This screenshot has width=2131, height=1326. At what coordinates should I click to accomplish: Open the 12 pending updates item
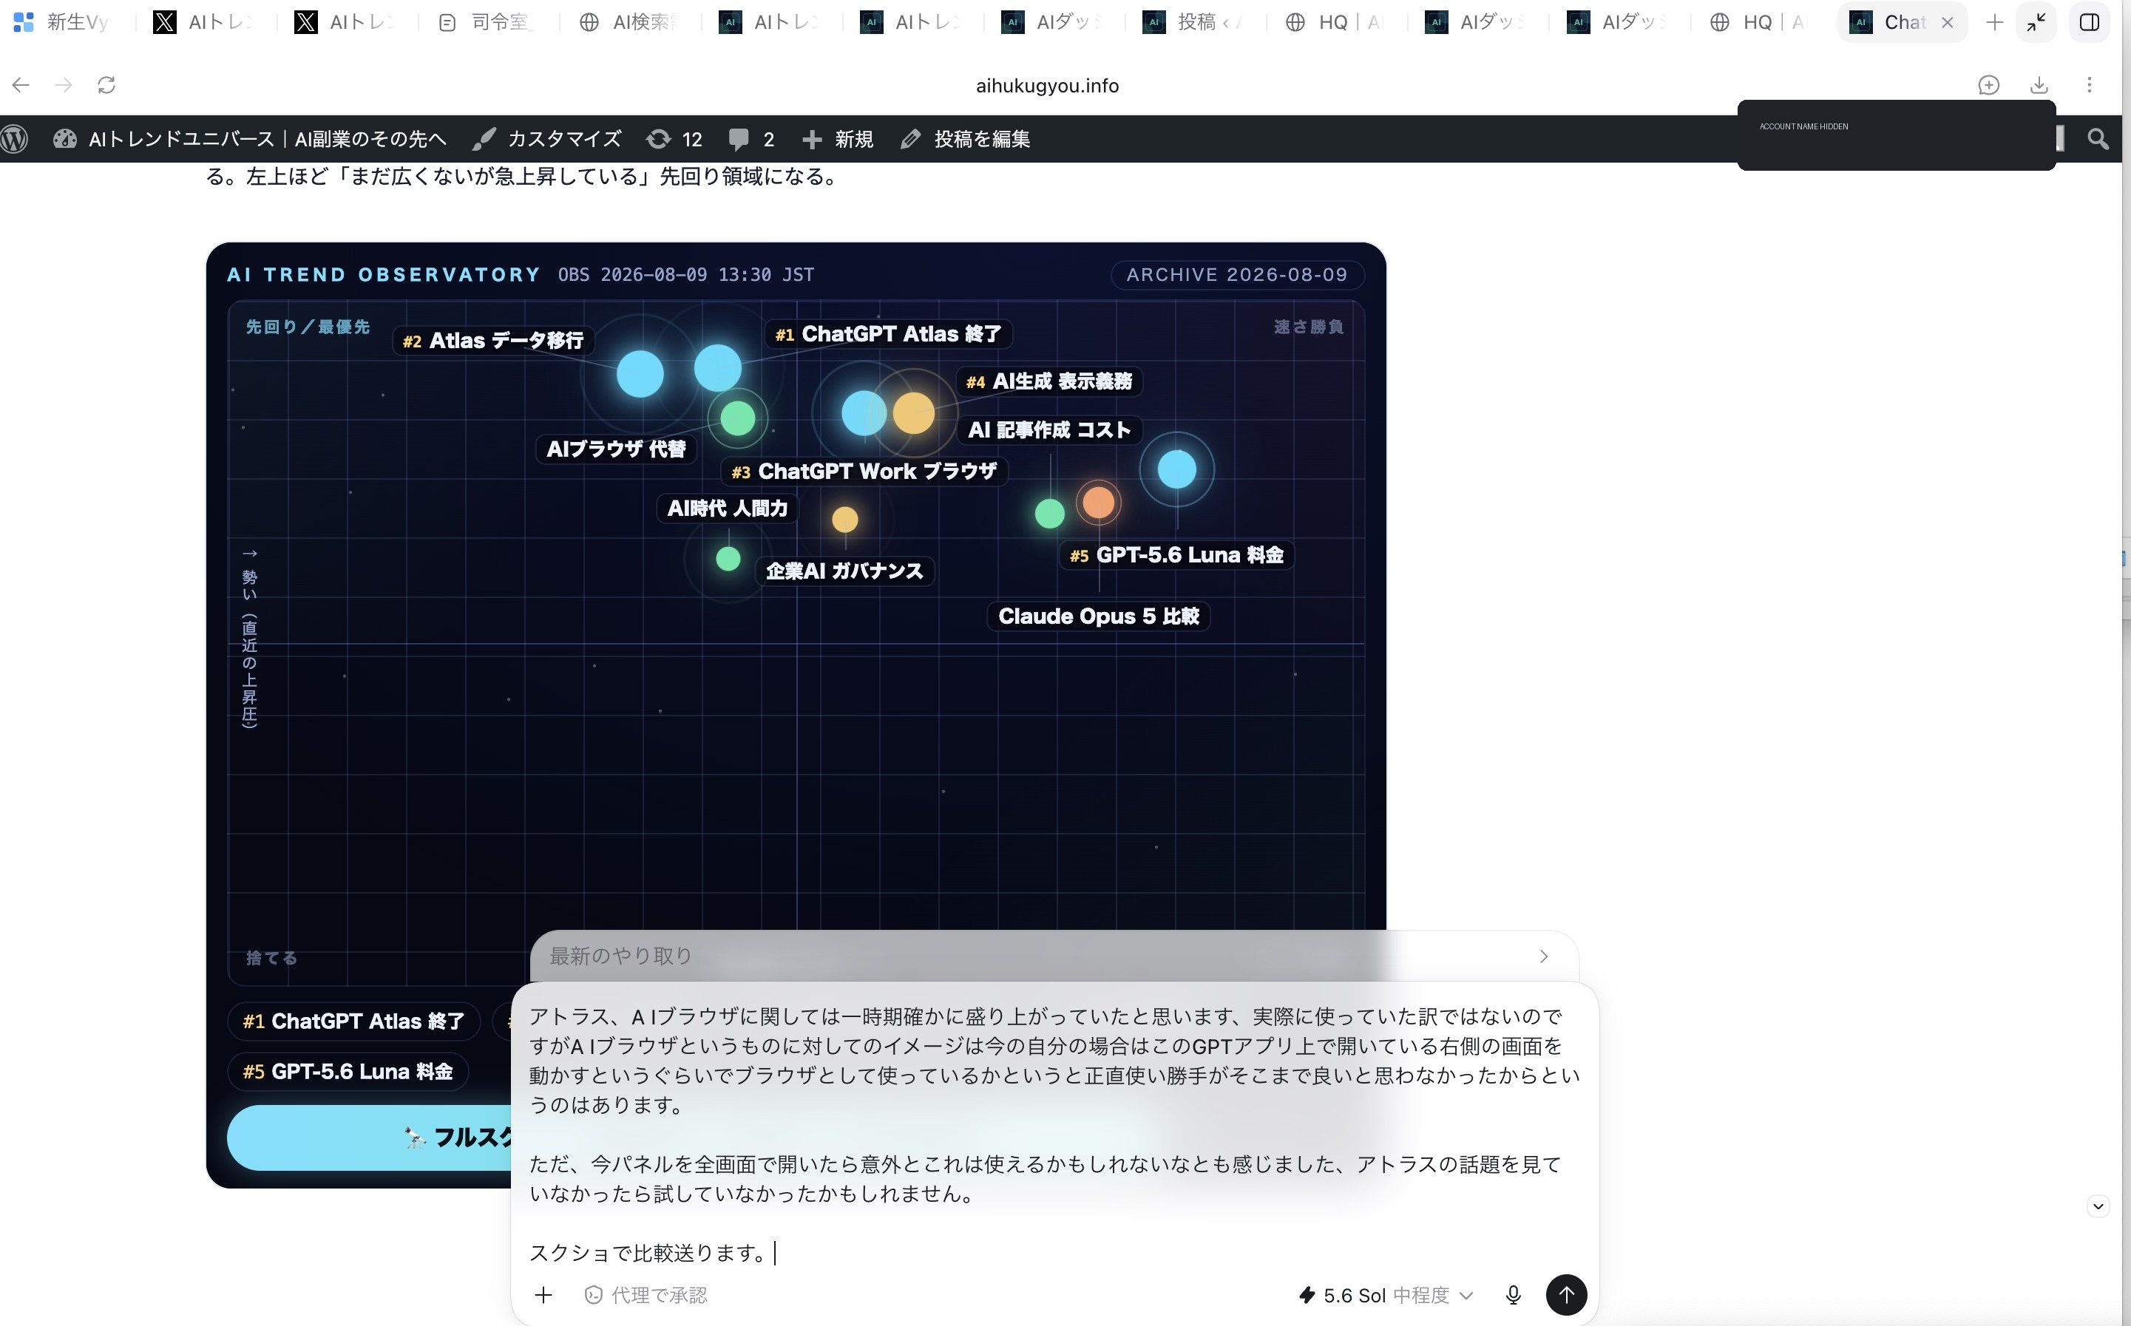pyautogui.click(x=674, y=138)
